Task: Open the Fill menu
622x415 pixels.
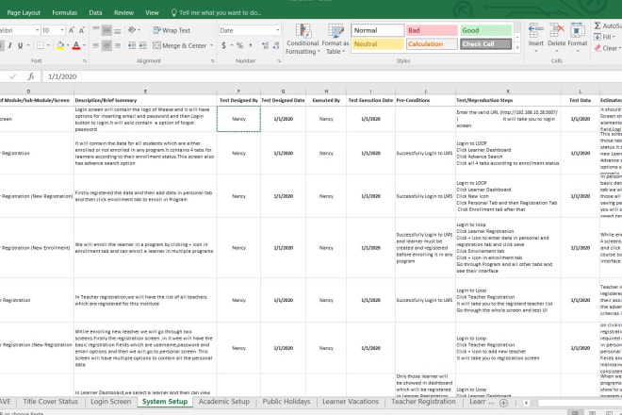Action: 604,37
